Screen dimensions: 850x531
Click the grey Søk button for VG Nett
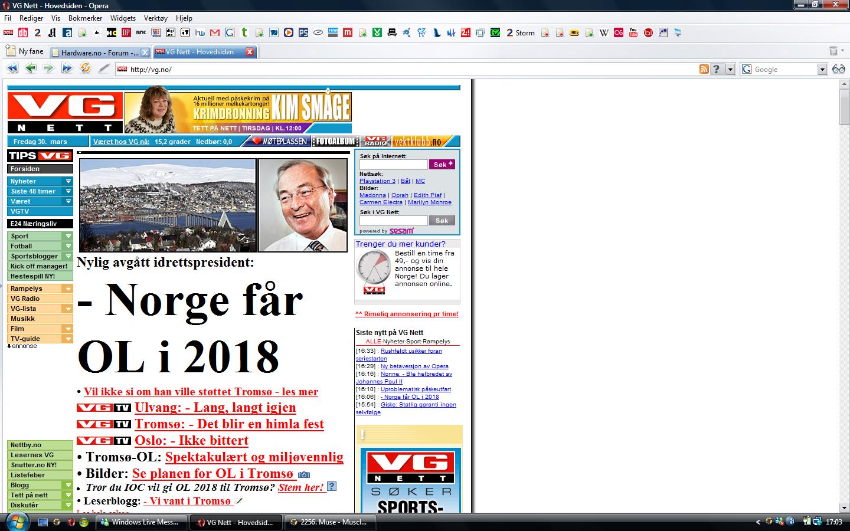(442, 221)
